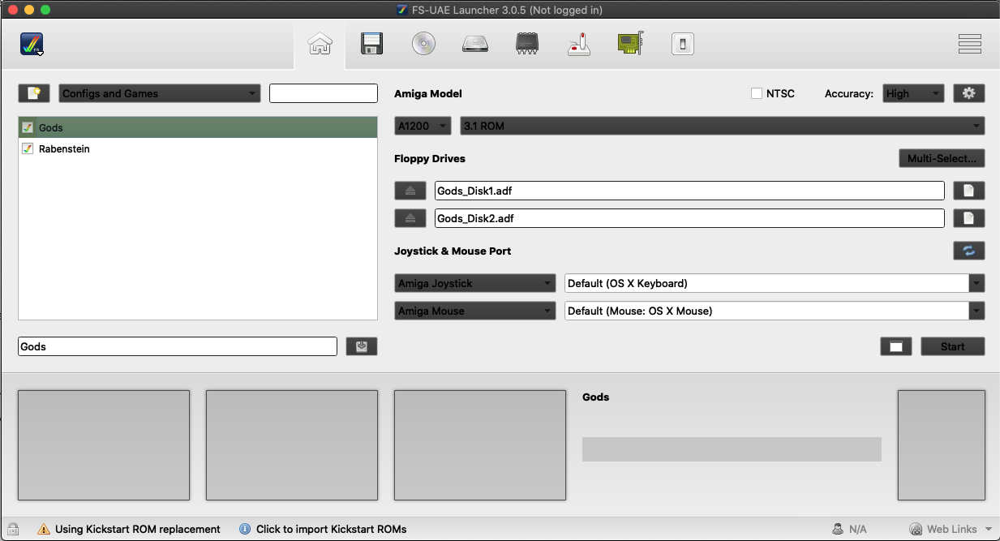Screen dimensions: 1000x541
Task: Browse file for Gods_Disk2.adf drive
Action: 968,218
